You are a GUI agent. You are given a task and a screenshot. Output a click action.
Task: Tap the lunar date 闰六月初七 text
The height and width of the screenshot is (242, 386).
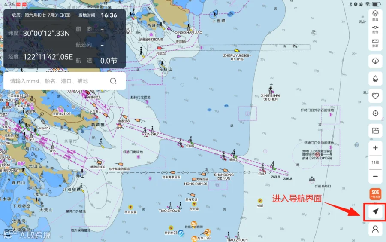pyautogui.click(x=35, y=15)
